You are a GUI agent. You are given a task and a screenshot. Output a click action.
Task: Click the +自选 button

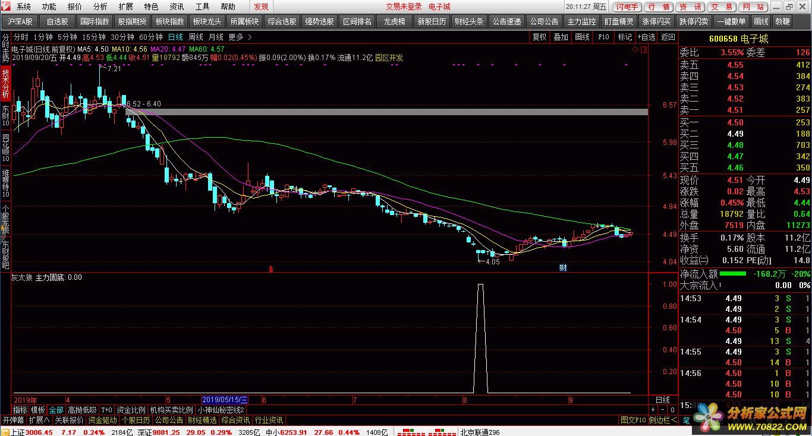pyautogui.click(x=646, y=37)
